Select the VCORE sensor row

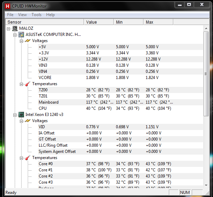click(x=121, y=78)
